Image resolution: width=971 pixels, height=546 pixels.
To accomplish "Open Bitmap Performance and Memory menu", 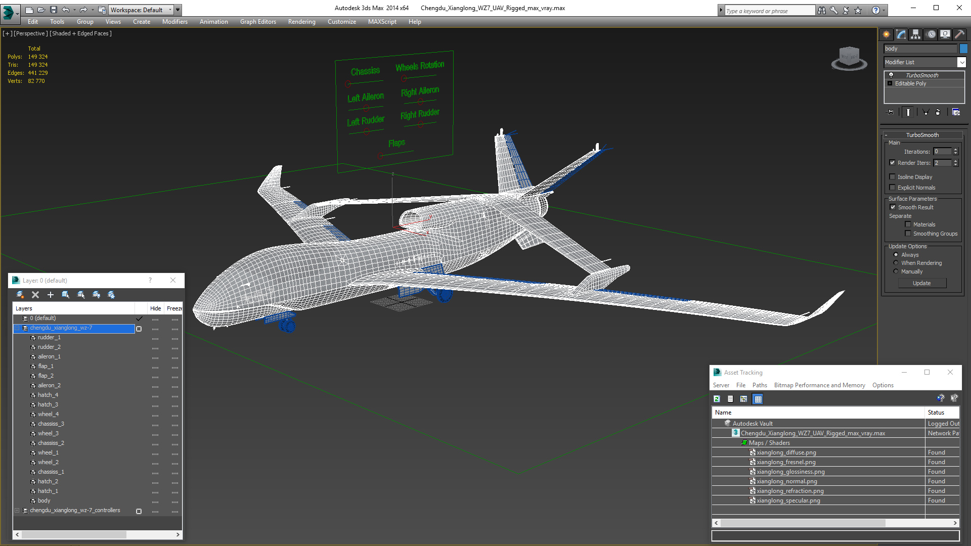I will click(x=819, y=385).
